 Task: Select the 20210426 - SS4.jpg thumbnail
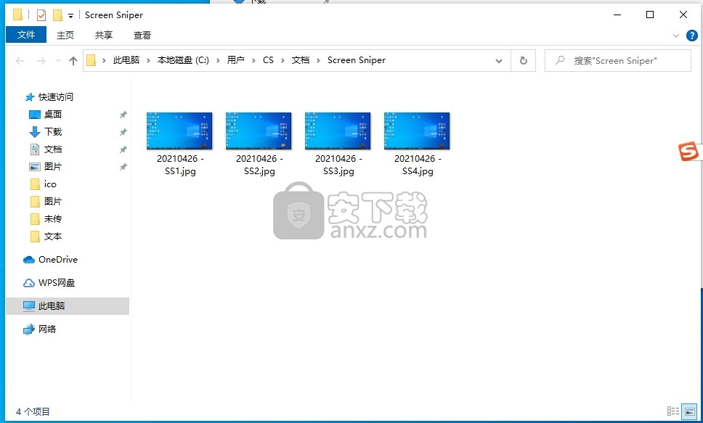[x=417, y=131]
